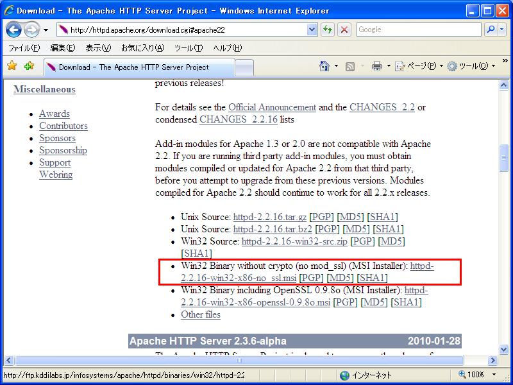This screenshot has height=385, width=513.
Task: Open the ヘルプ(H) menu
Action: click(x=228, y=48)
